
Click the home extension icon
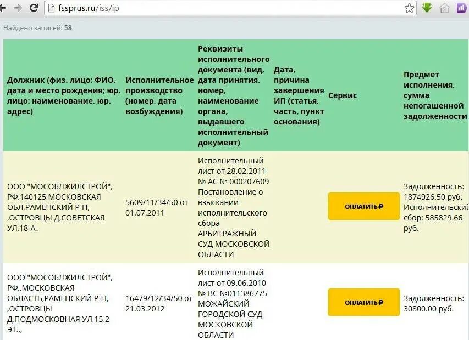(x=444, y=8)
